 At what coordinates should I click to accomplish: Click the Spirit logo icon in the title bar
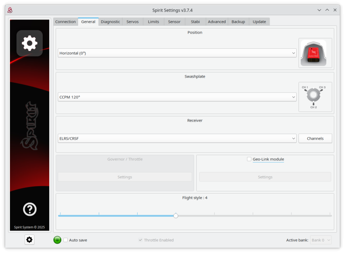click(x=11, y=9)
